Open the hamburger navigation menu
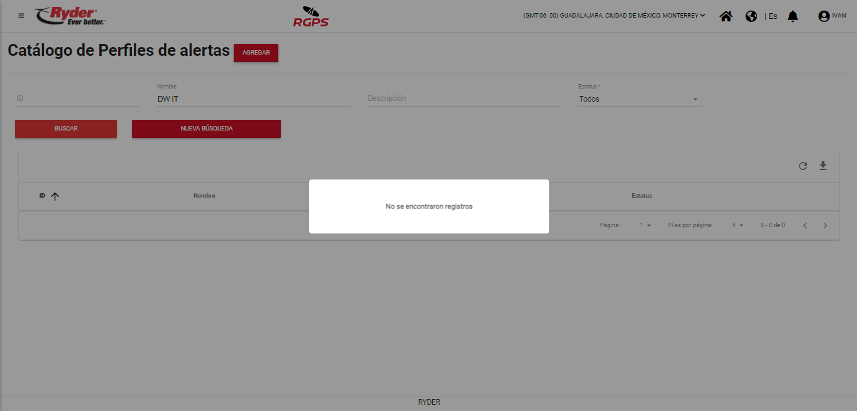 (21, 16)
